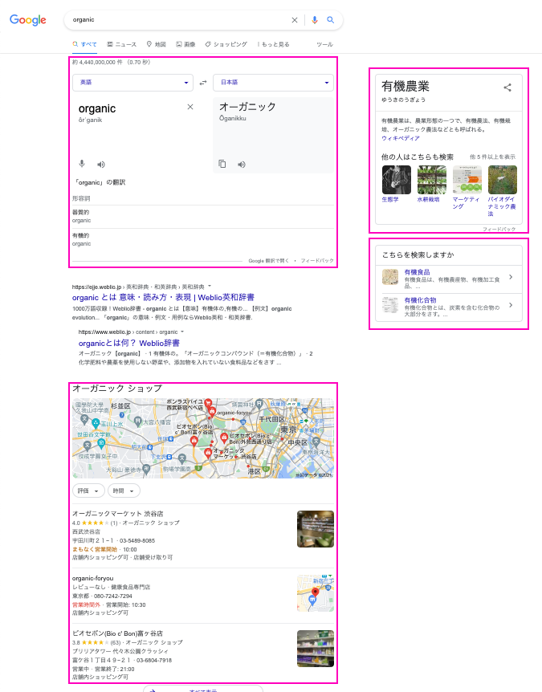The width and height of the screenshot is (542, 692).
Task: Start voice search with microphone icon
Action: click(x=315, y=20)
